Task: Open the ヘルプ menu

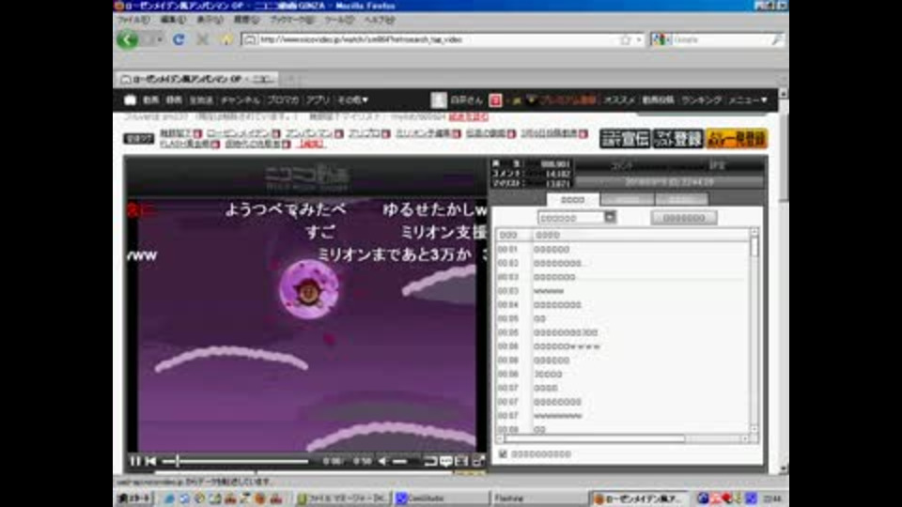Action: click(x=379, y=20)
